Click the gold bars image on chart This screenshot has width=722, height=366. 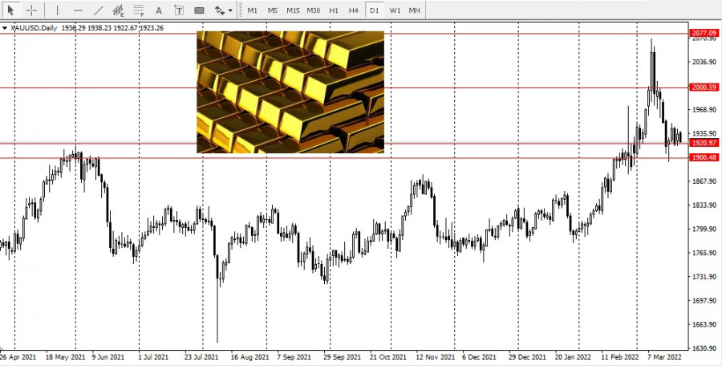coord(290,92)
